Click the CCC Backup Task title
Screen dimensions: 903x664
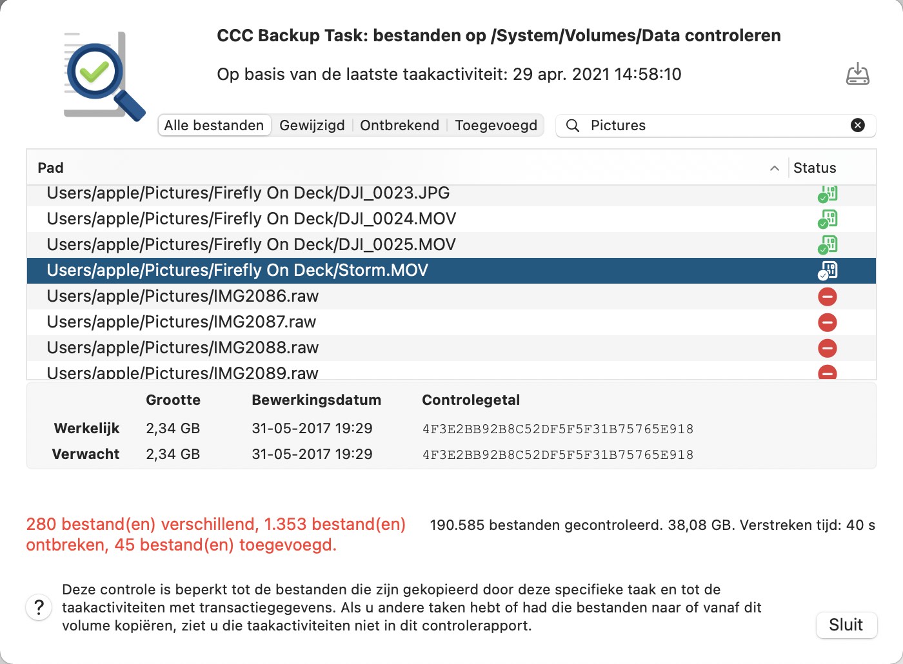tap(499, 35)
